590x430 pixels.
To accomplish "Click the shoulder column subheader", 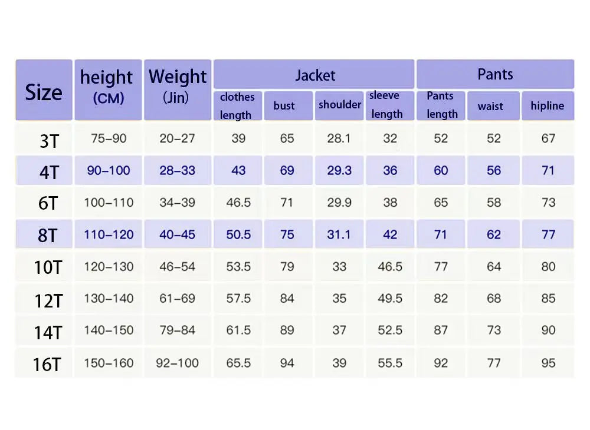I will [339, 105].
